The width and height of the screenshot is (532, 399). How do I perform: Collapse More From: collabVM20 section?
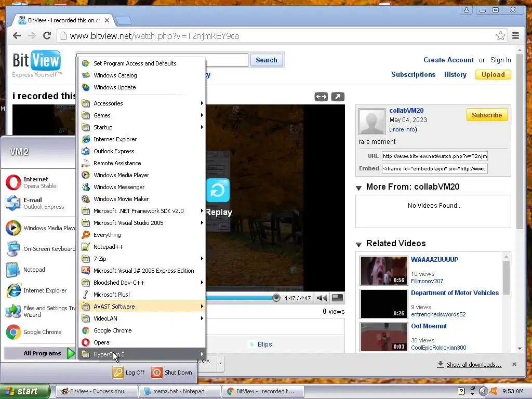click(x=358, y=188)
